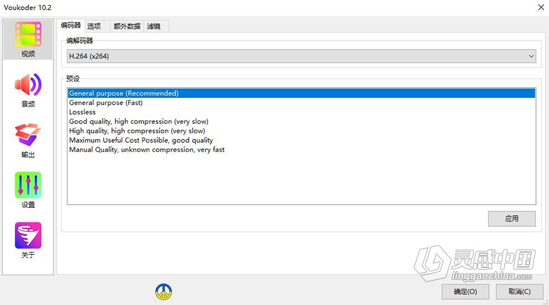The image size is (549, 305).
Task: Select Maximum Useful Cost Possible preset
Action: [301, 141]
